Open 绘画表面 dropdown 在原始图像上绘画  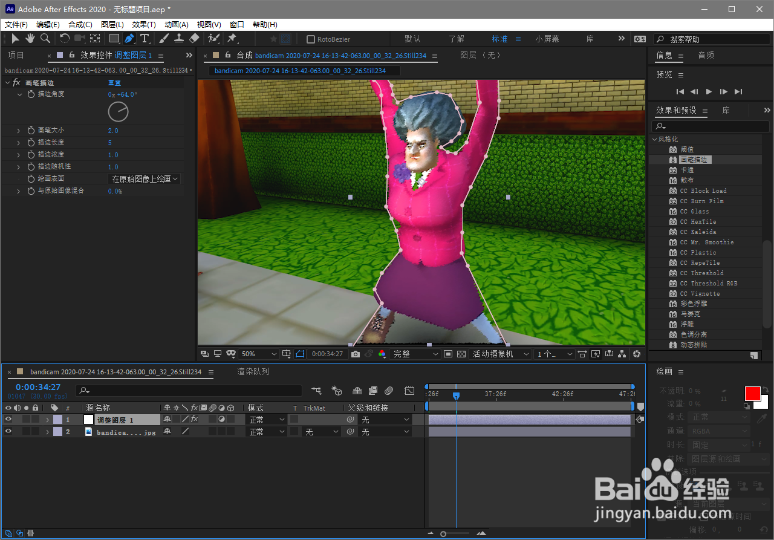point(145,179)
